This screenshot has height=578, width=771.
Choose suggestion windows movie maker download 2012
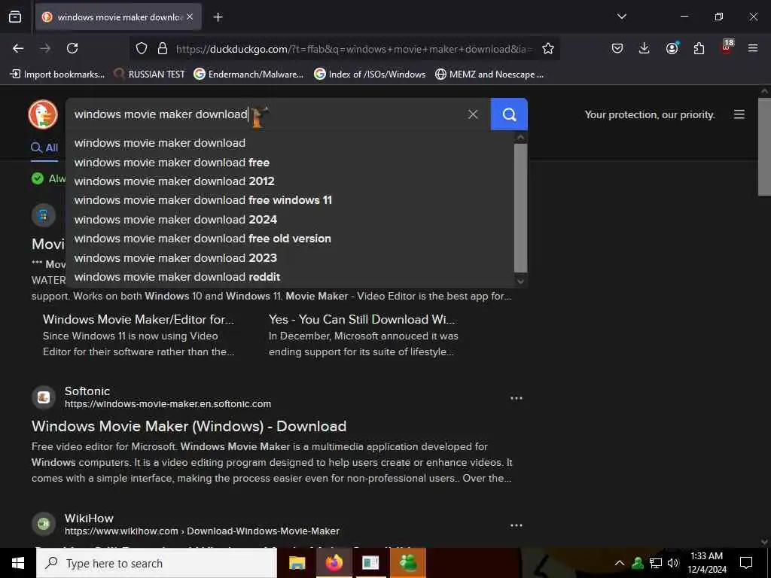point(290,181)
